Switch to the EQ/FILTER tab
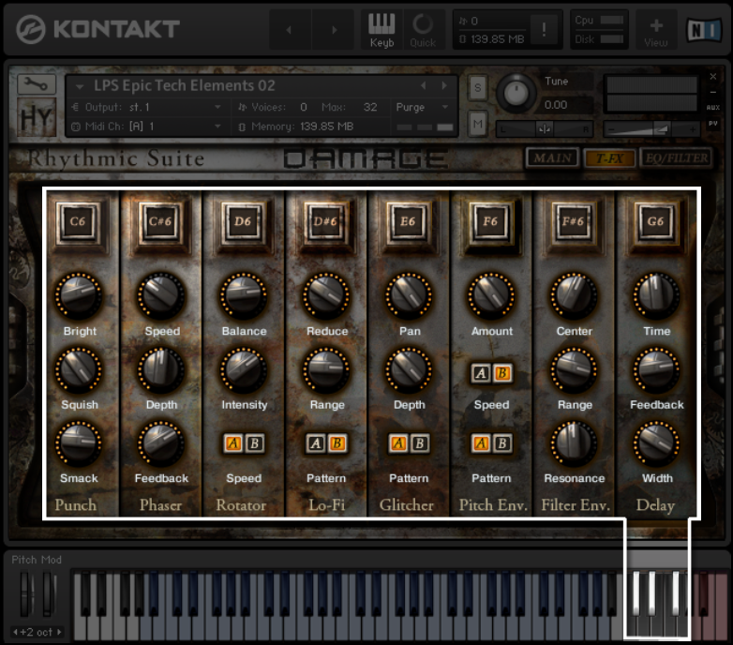733x645 pixels. [x=677, y=158]
